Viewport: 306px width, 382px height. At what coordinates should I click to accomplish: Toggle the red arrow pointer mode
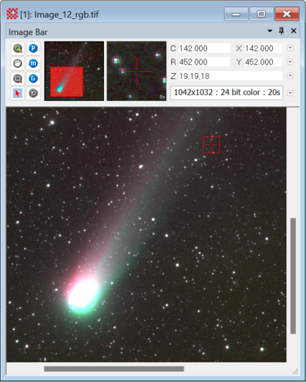(18, 93)
